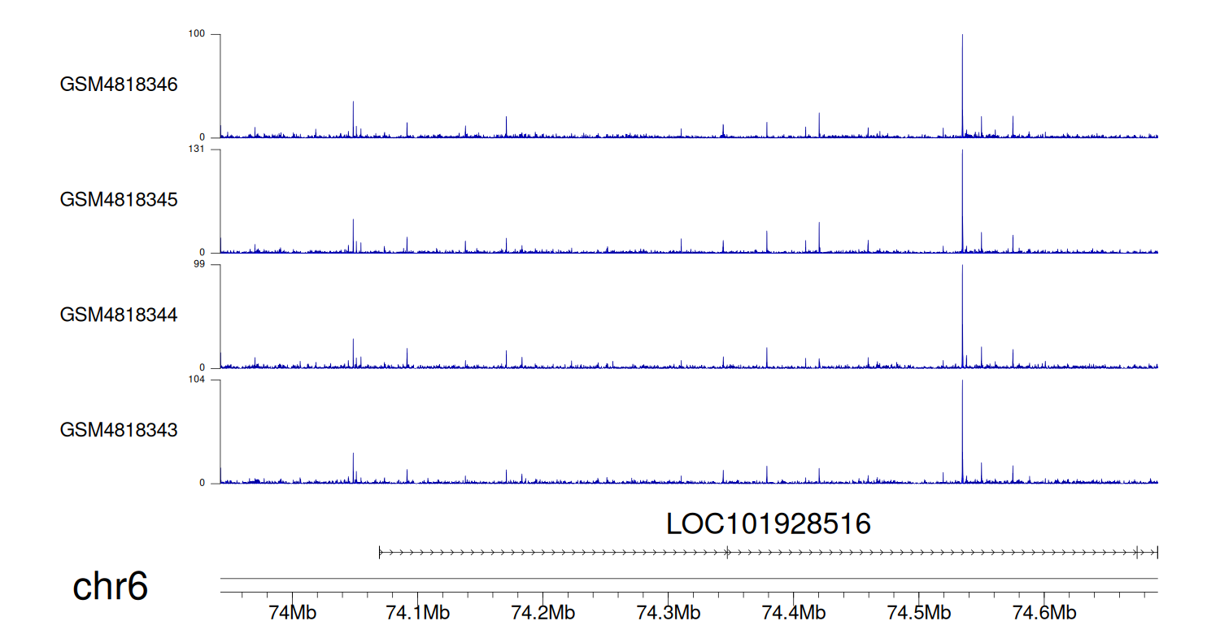This screenshot has width=1220, height=634.
Task: Click the GSM4818344 track name
Action: [119, 314]
